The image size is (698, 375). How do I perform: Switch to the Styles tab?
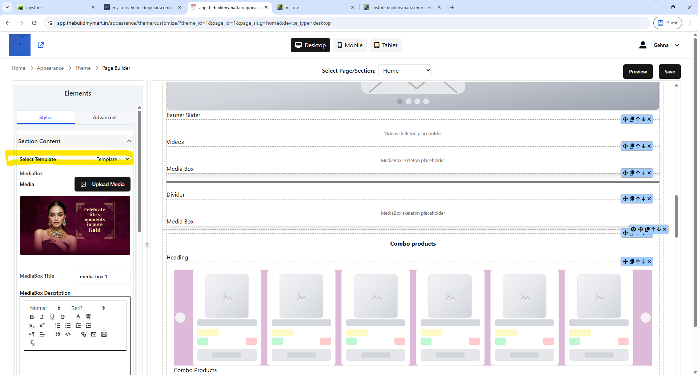coord(46,117)
